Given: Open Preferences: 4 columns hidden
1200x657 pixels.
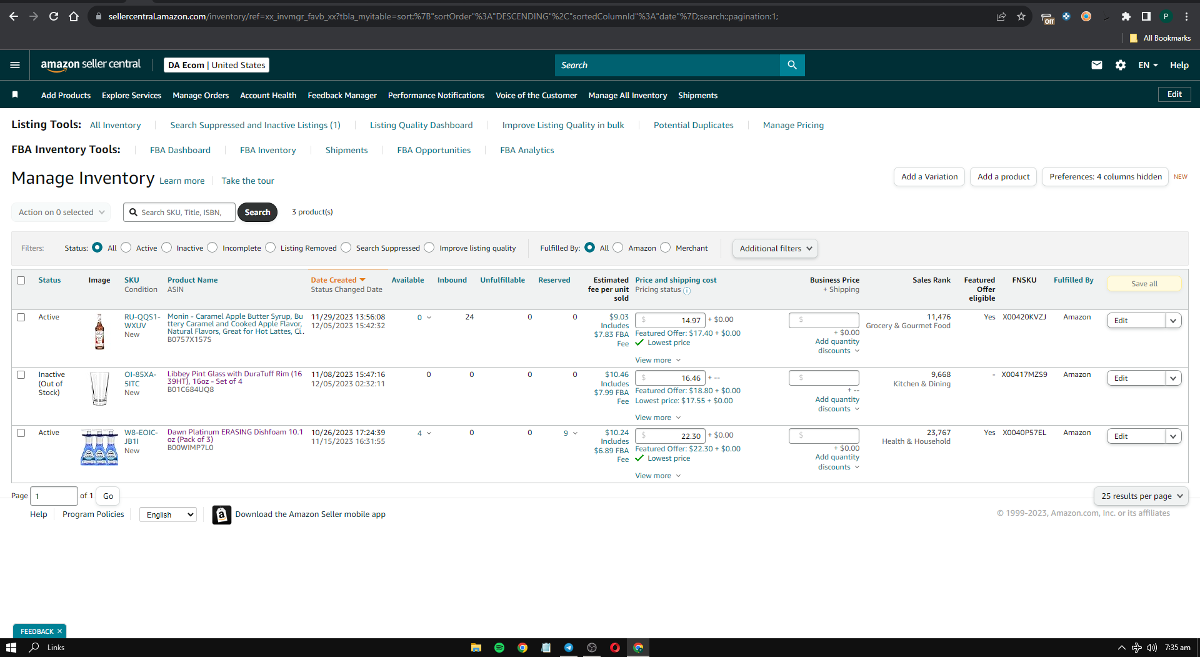Looking at the screenshot, I should 1105,177.
